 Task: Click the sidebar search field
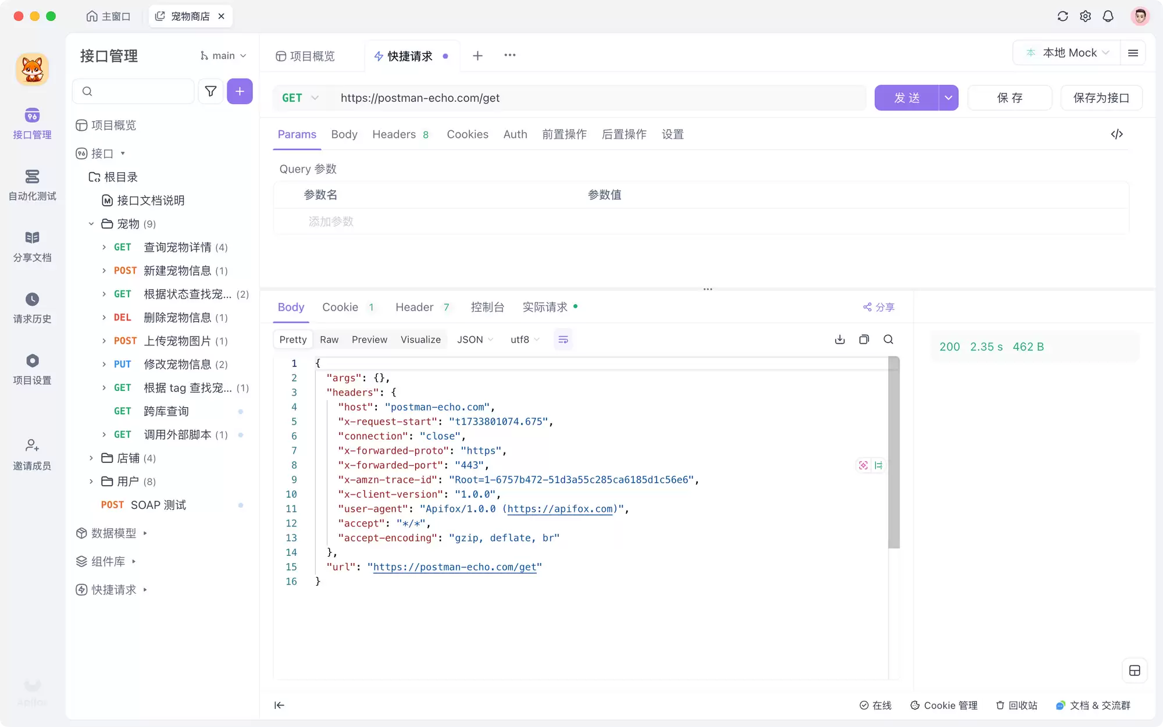(133, 91)
